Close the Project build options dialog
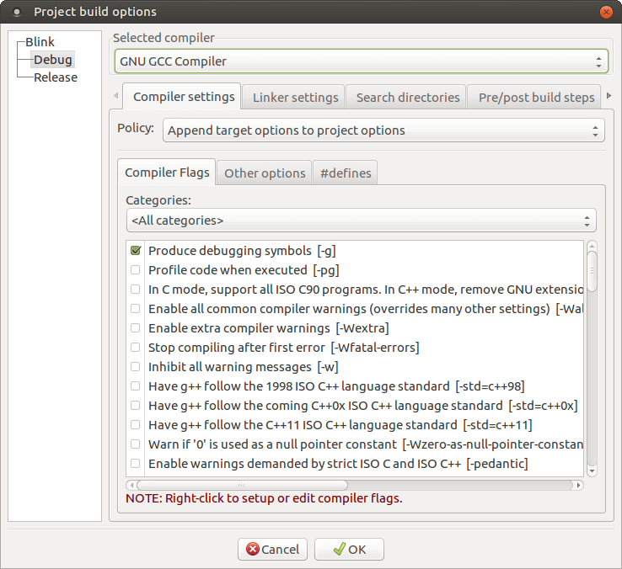 (x=606, y=12)
